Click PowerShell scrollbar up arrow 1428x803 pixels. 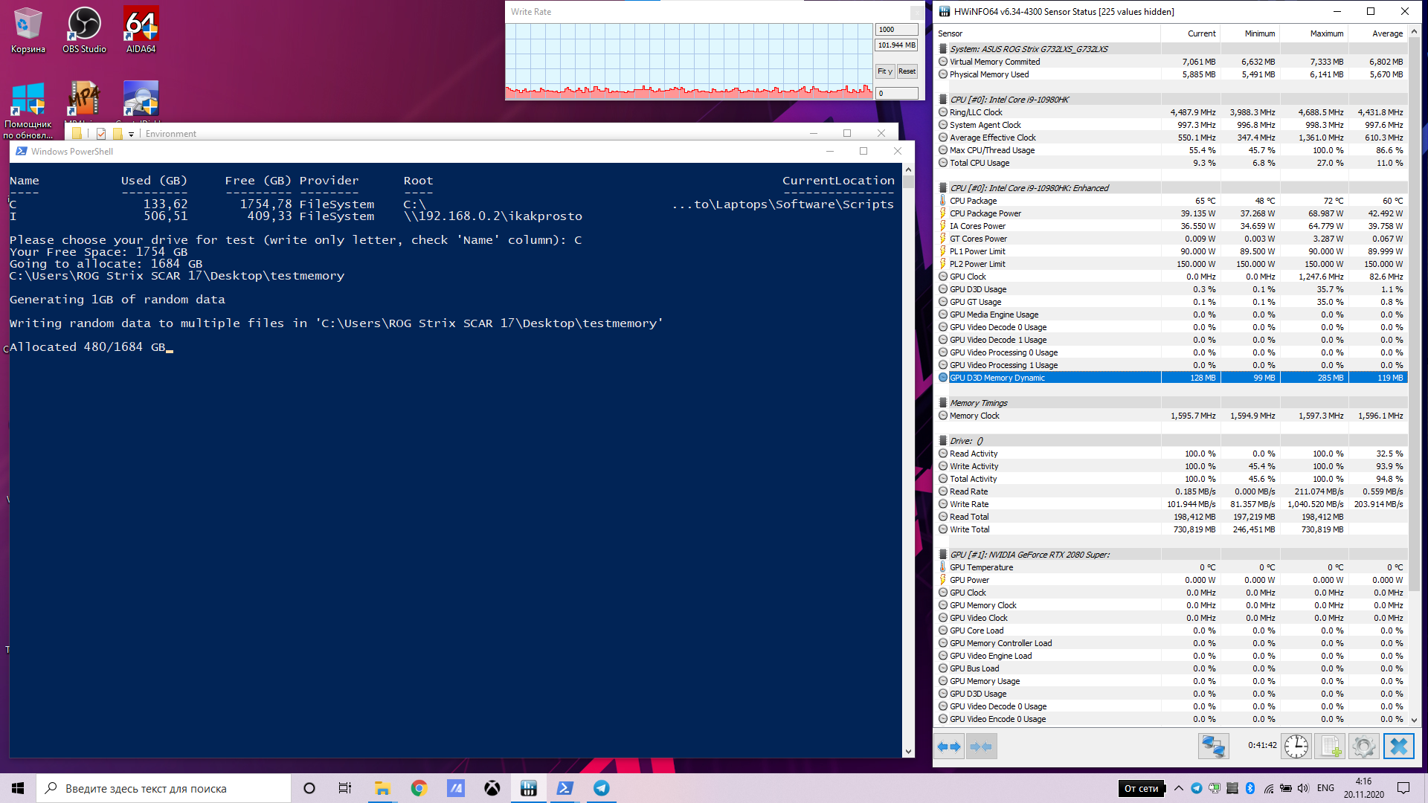[x=908, y=170]
